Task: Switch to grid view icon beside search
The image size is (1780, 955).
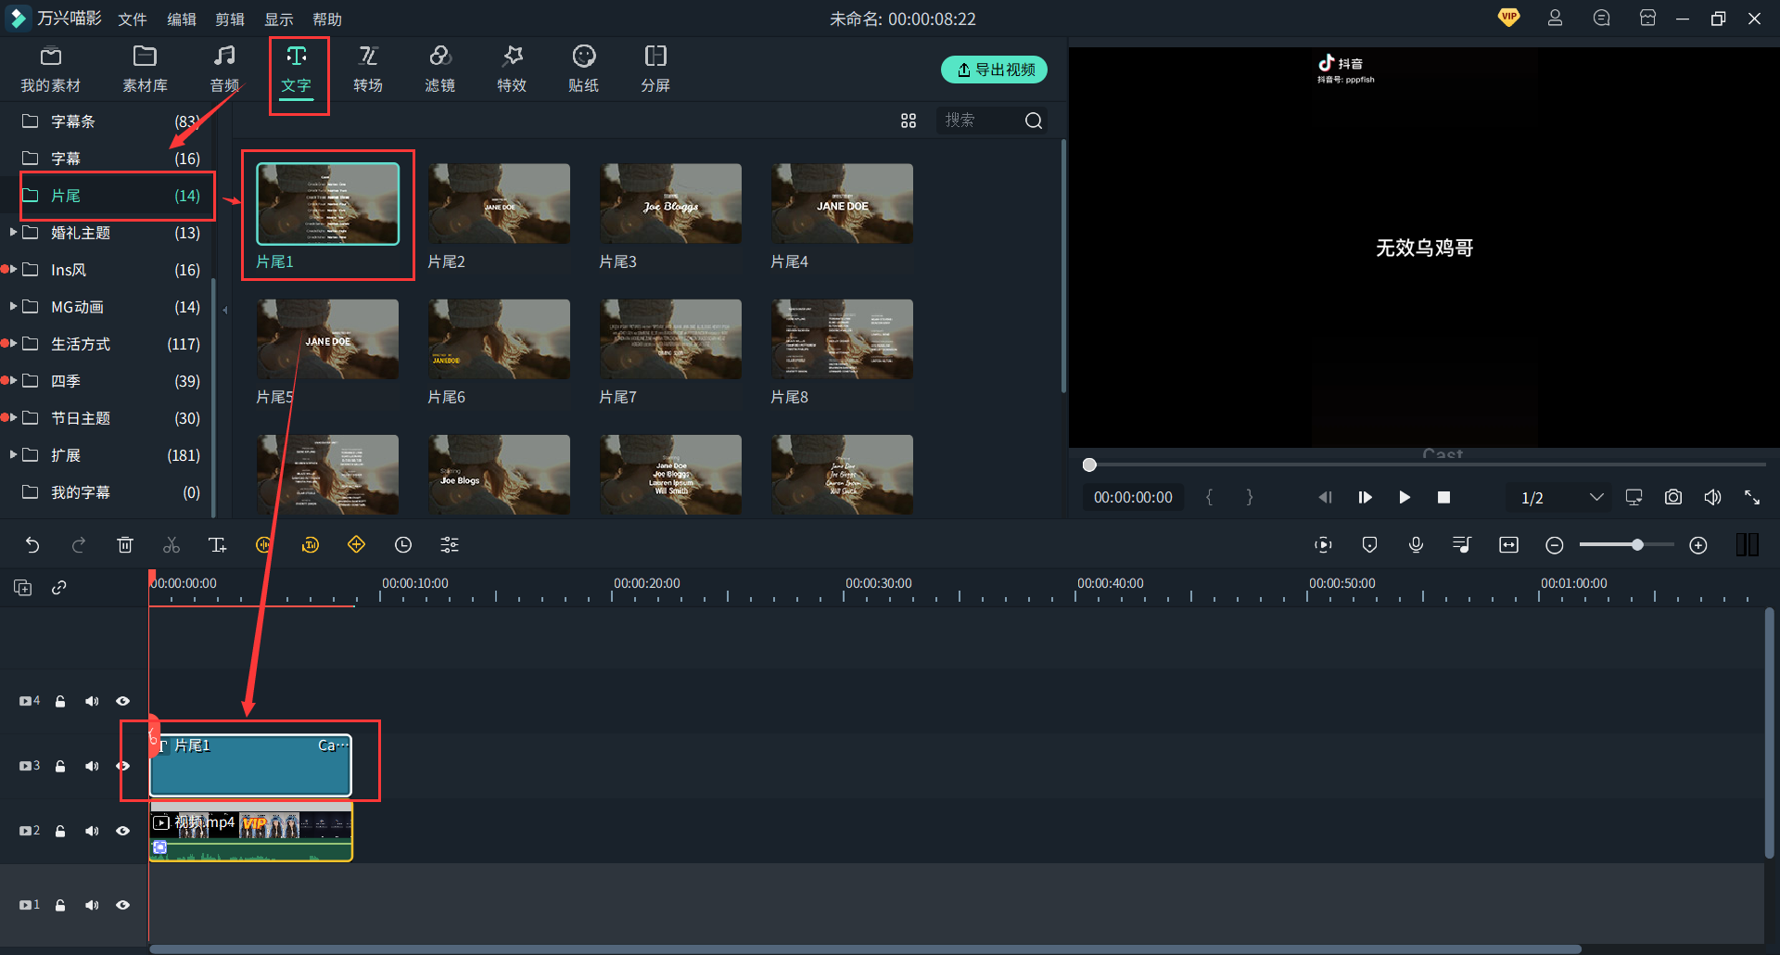Action: 909,121
